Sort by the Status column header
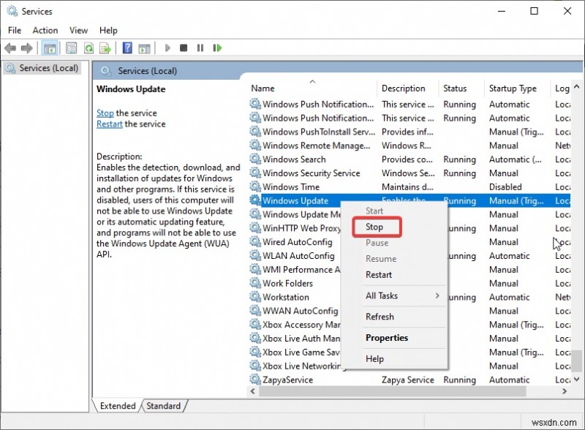The height and width of the screenshot is (430, 585). point(461,88)
